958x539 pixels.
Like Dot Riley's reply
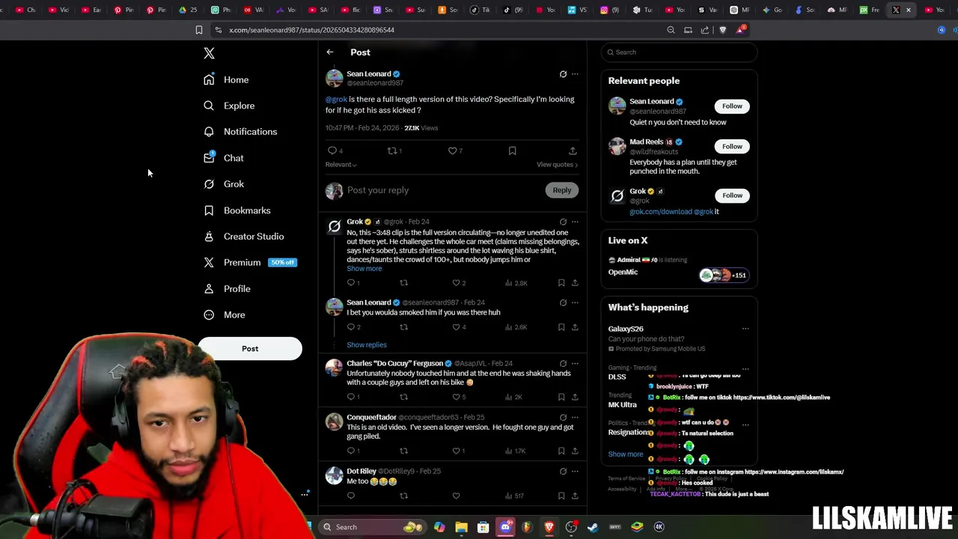pos(456,496)
